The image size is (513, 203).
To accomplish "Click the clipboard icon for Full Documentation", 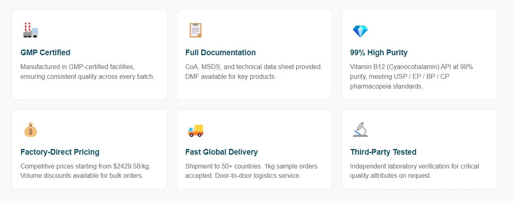I will pyautogui.click(x=195, y=30).
